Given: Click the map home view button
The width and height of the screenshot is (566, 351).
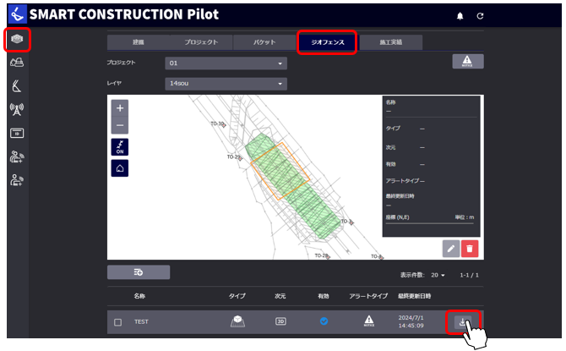Looking at the screenshot, I should click(119, 168).
